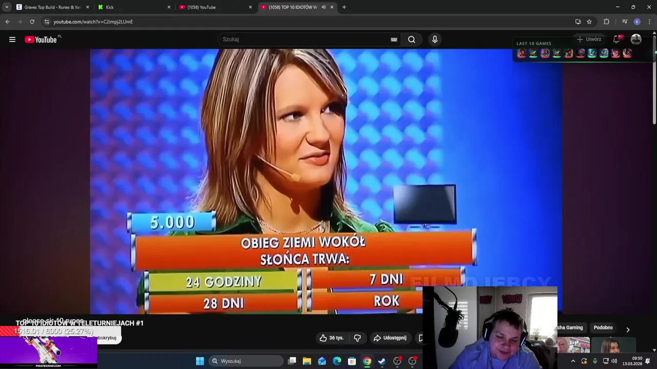Open the tab search dropdown
Image resolution: width=657 pixels, height=369 pixels.
(x=6, y=7)
